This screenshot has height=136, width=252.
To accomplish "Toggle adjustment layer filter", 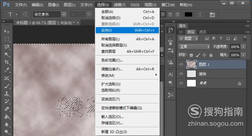I will [214, 39].
